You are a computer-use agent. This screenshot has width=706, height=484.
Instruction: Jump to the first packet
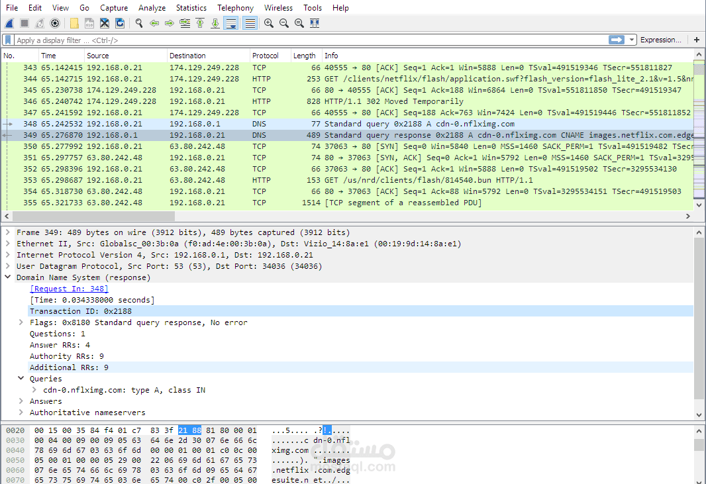click(x=200, y=23)
